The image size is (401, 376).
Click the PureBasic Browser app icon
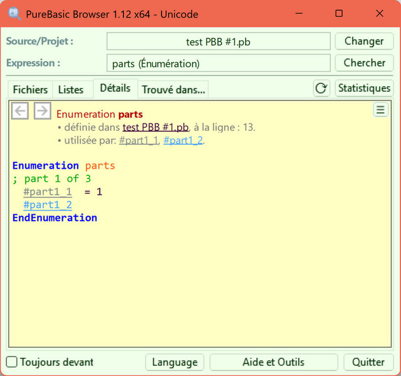pyautogui.click(x=14, y=14)
